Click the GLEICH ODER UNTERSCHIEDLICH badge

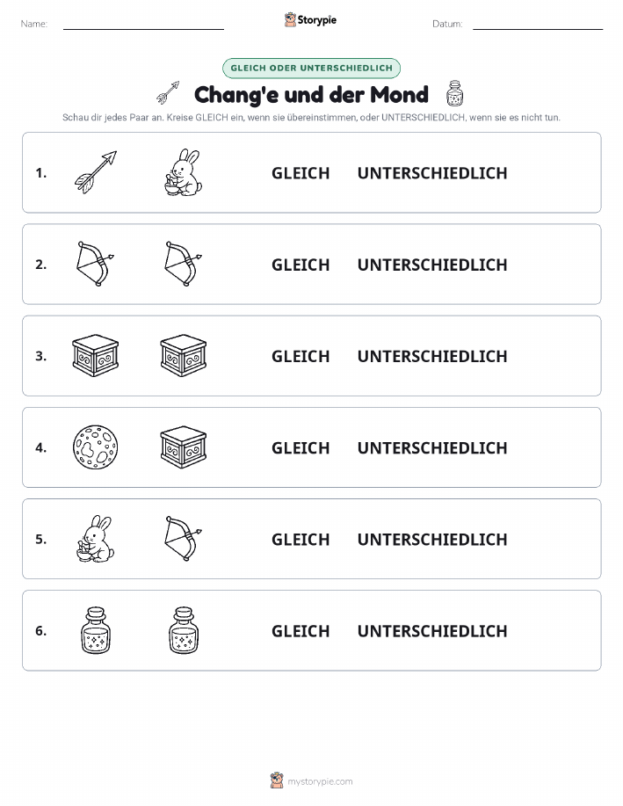(x=311, y=68)
